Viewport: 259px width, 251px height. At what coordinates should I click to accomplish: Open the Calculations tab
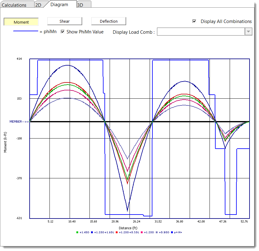(17, 5)
